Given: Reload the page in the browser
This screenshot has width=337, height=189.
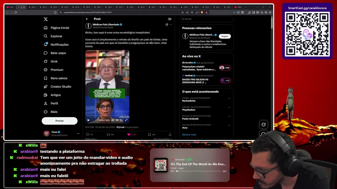Looking at the screenshot, I should coord(16,12).
